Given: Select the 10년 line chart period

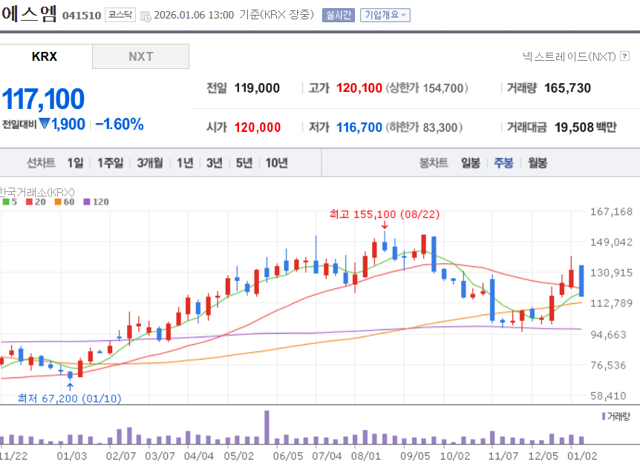Looking at the screenshot, I should click(277, 163).
